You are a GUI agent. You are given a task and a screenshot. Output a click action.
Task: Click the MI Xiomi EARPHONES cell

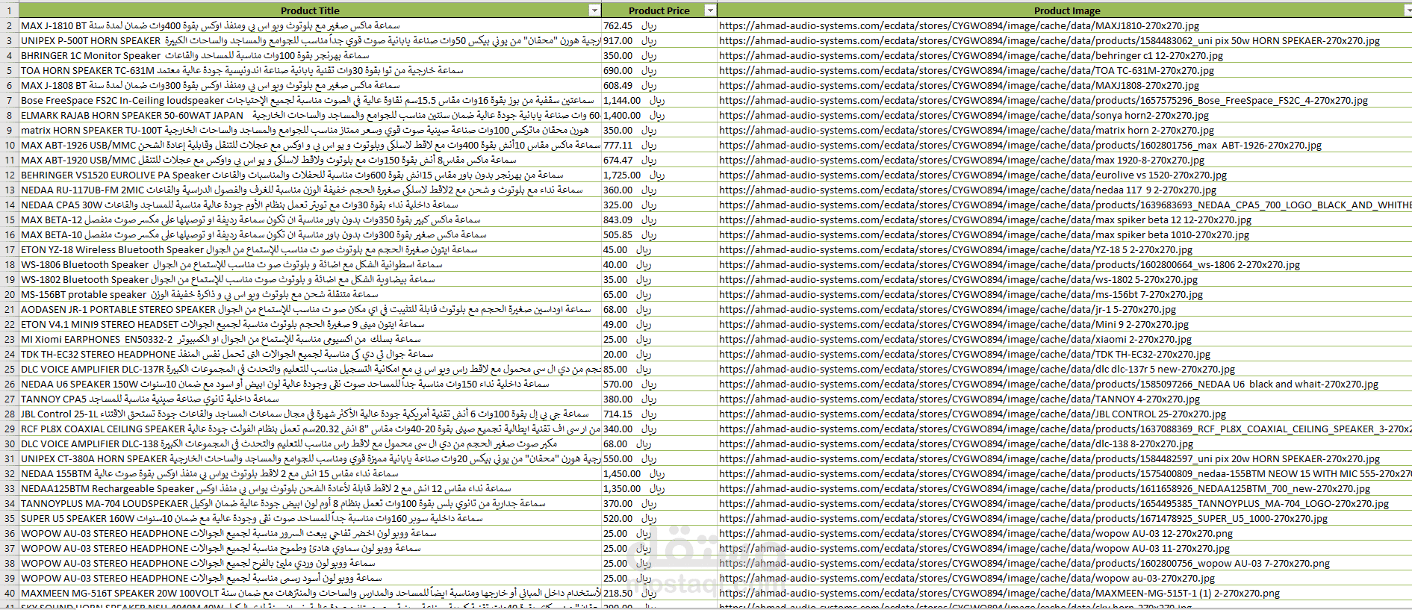point(310,339)
